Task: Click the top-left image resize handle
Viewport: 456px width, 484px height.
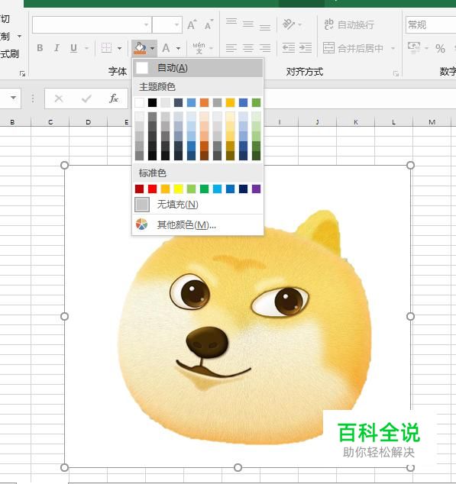Action: tap(64, 165)
